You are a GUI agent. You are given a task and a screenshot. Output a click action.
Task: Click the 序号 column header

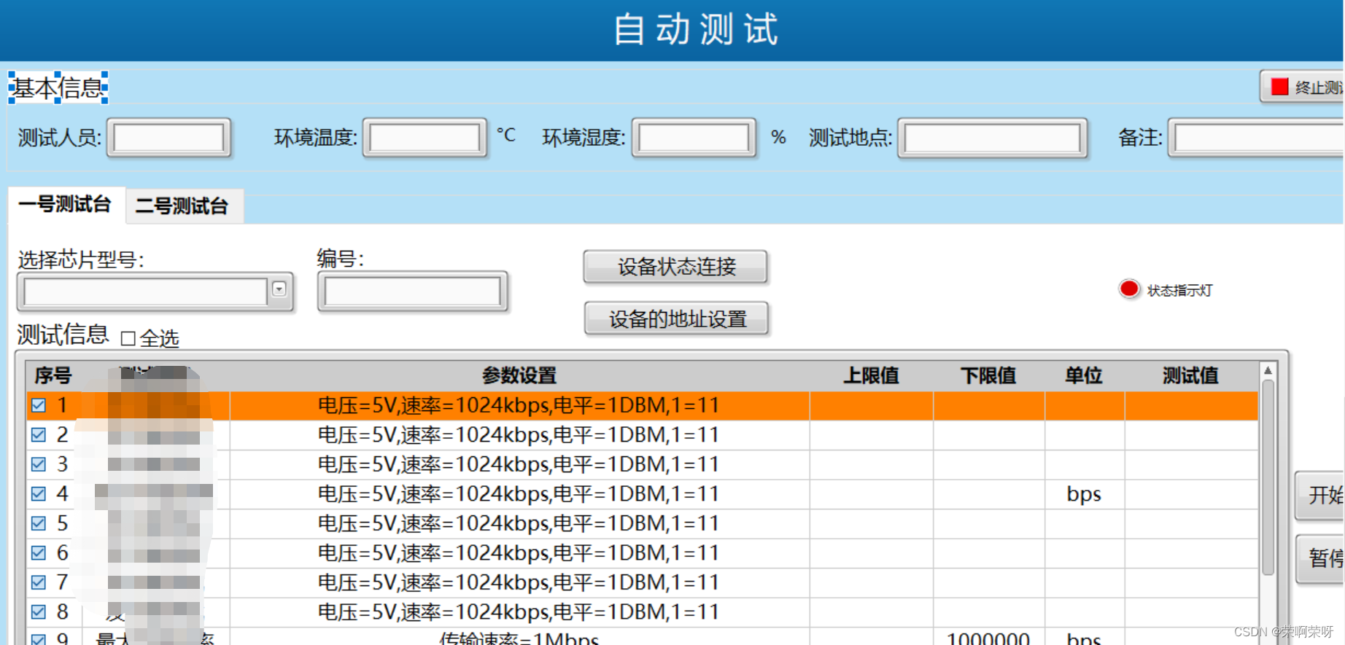click(53, 376)
